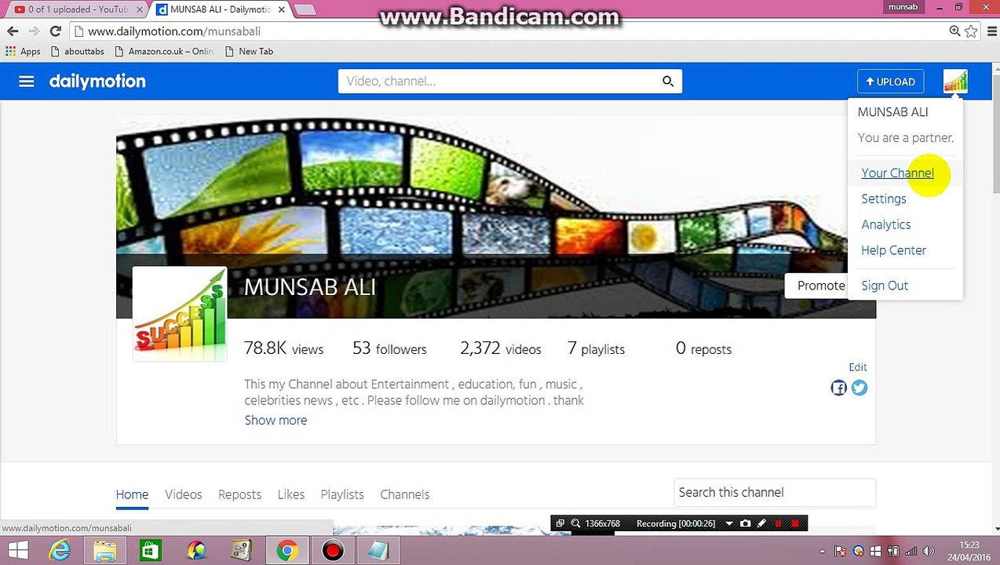This screenshot has width=1000, height=565.
Task: Click the Bandicam pencil draw icon
Action: pyautogui.click(x=761, y=523)
